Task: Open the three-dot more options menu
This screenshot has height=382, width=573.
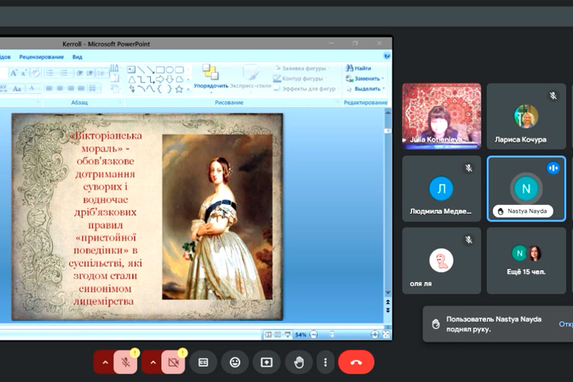Action: (x=325, y=362)
